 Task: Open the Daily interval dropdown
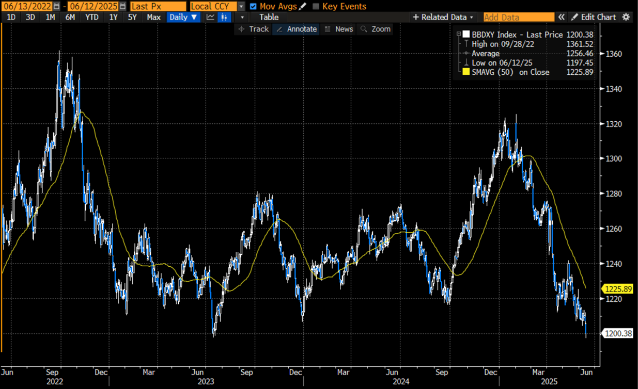point(183,17)
